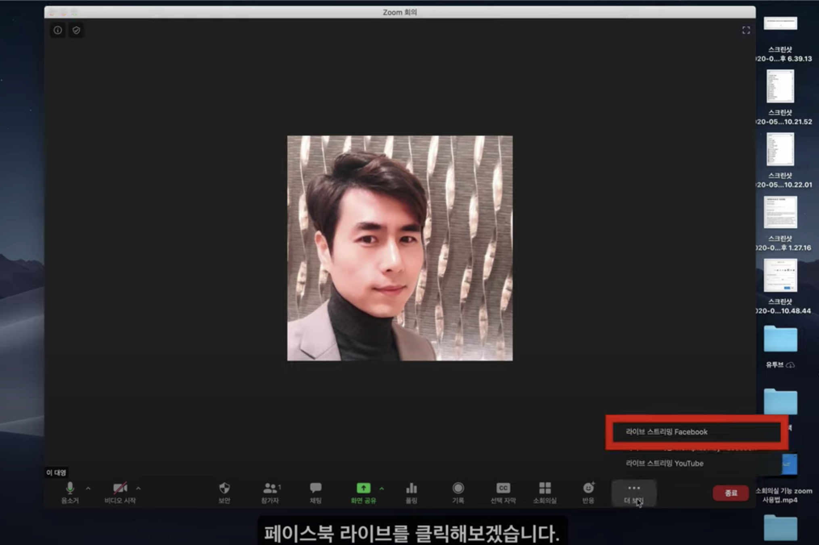Image resolution: width=819 pixels, height=545 pixels.
Task: Start video with 비디오 시작 button
Action: tap(120, 493)
